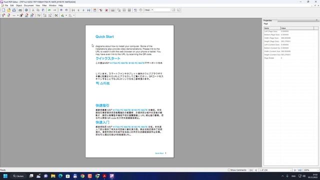The height and width of the screenshot is (180, 320).
Task: Click first page button in status bar
Action: click(251, 170)
